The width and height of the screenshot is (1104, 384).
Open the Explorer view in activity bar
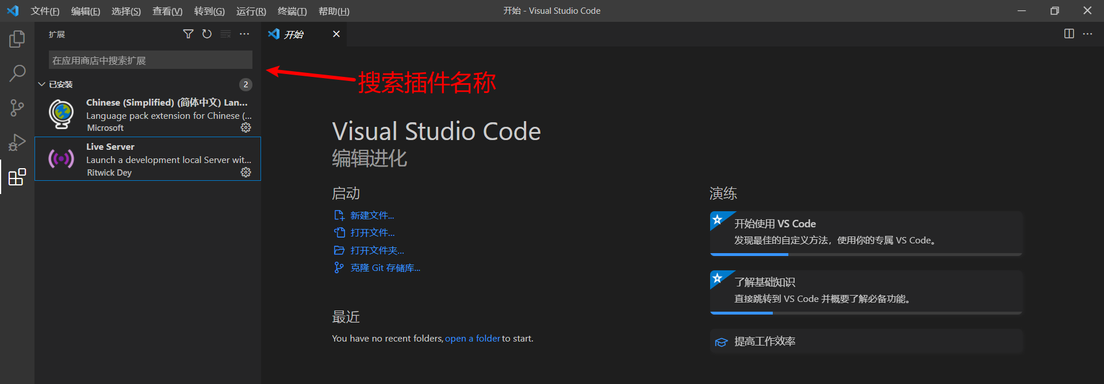[17, 39]
